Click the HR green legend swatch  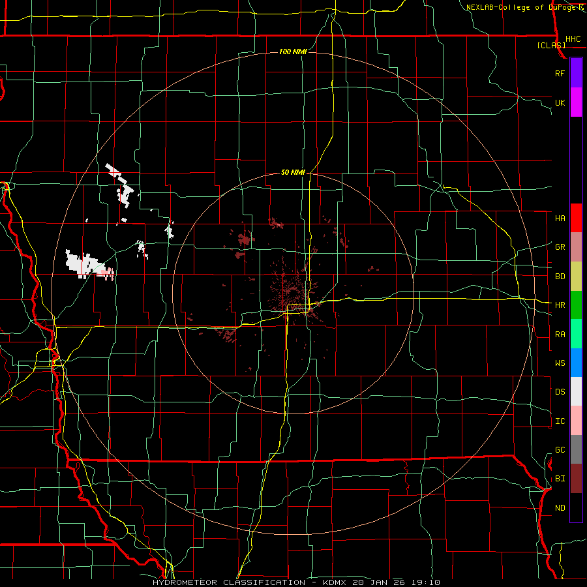tap(576, 305)
